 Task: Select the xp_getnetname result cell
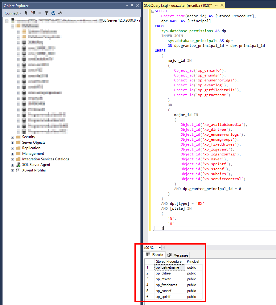pos(170,267)
